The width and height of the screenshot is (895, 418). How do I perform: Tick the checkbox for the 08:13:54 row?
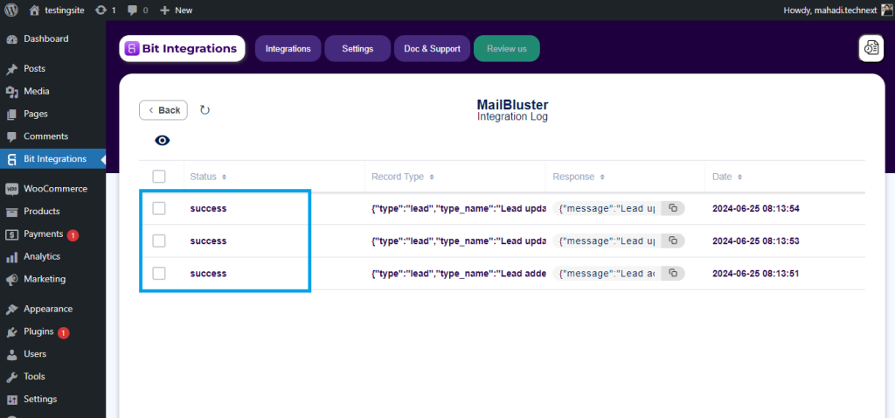click(159, 208)
